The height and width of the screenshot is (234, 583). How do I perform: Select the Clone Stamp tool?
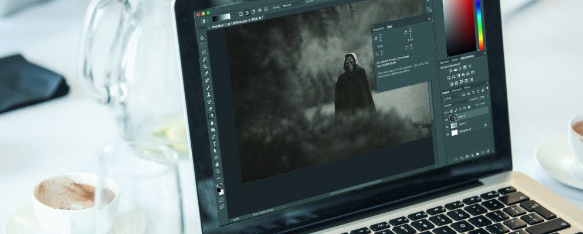209,94
